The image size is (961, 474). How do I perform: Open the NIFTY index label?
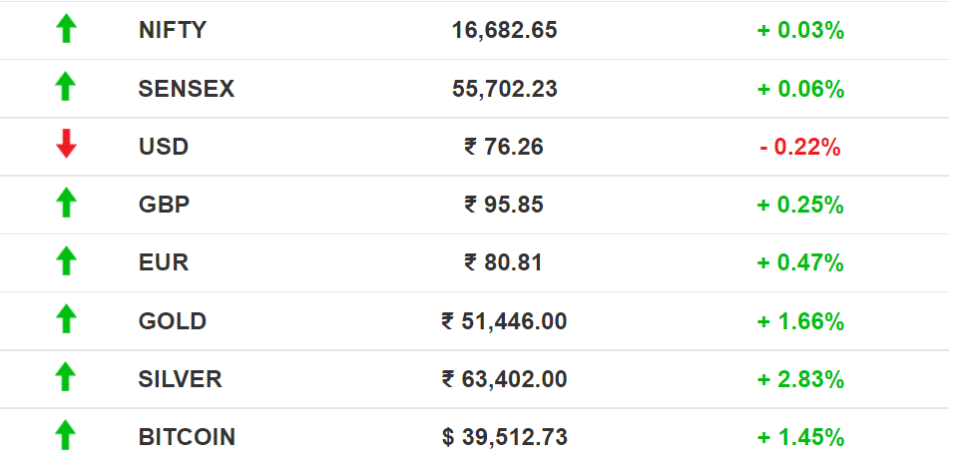click(x=173, y=30)
